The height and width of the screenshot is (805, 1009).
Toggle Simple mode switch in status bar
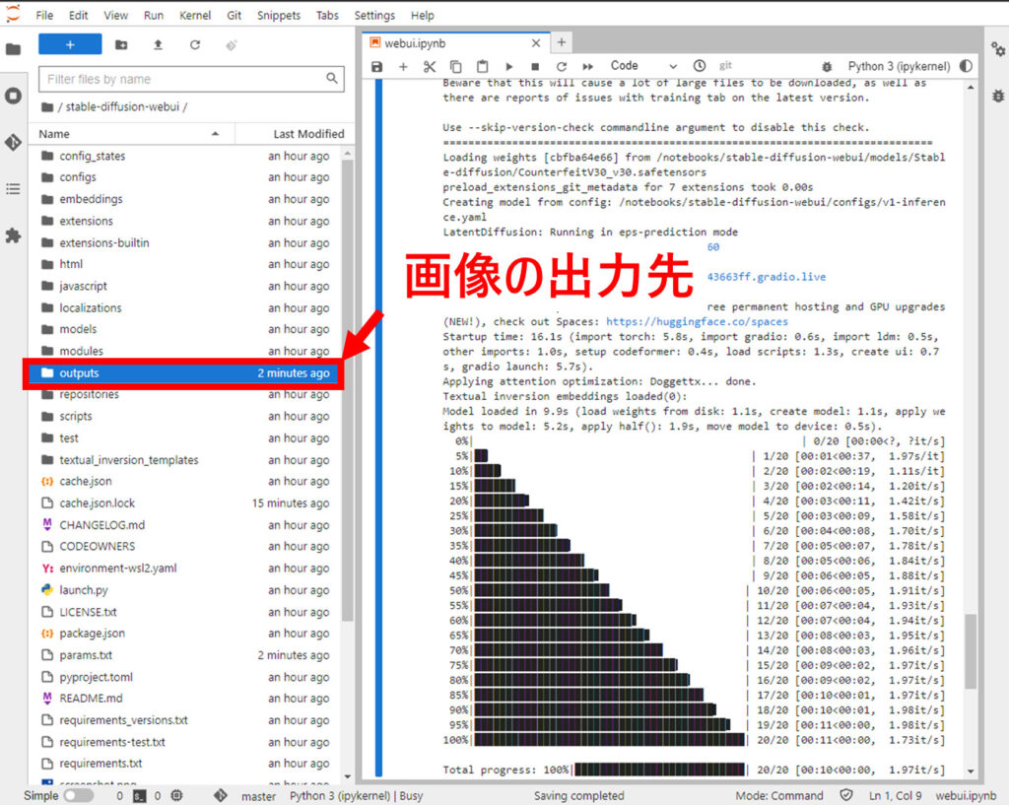point(78,795)
